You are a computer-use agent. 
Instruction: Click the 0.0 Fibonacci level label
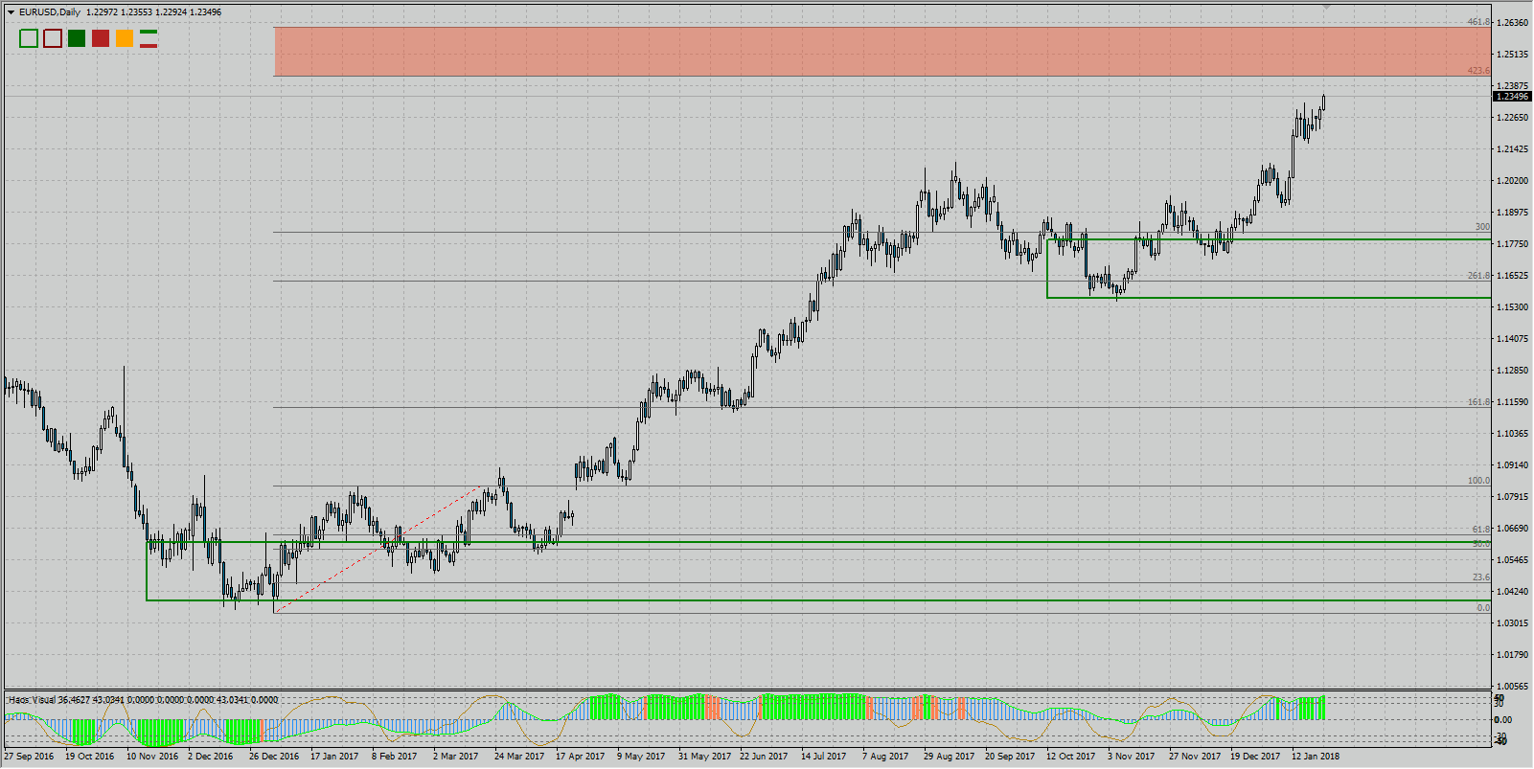[x=1483, y=608]
